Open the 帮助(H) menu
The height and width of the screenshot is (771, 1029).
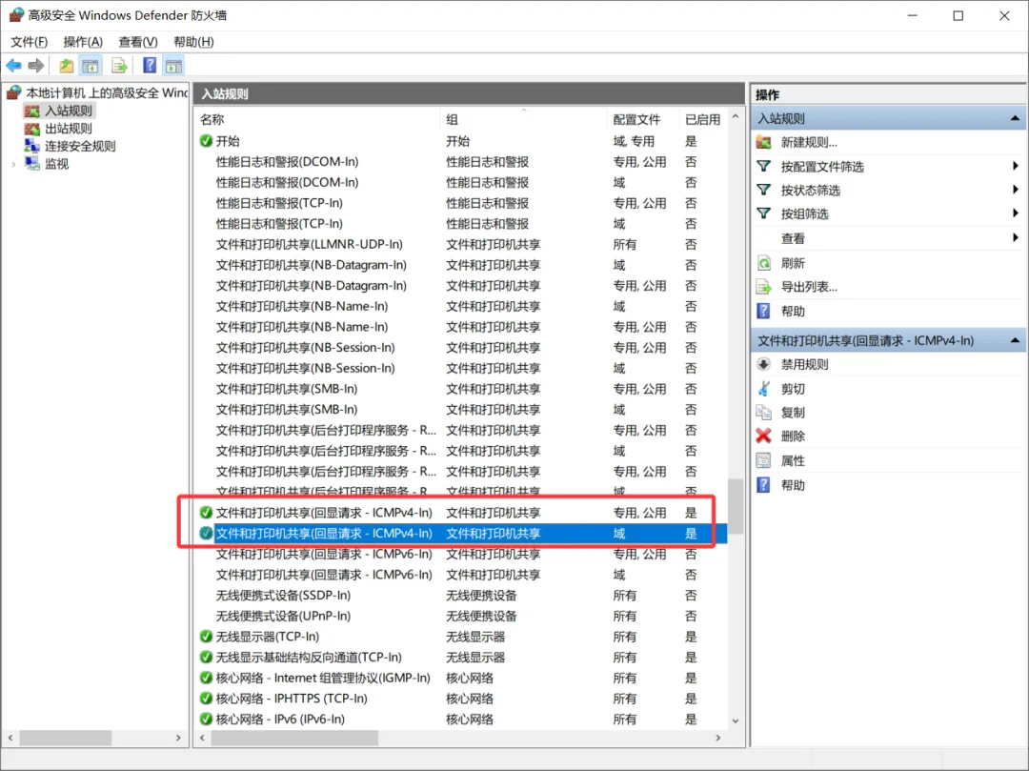click(x=193, y=42)
